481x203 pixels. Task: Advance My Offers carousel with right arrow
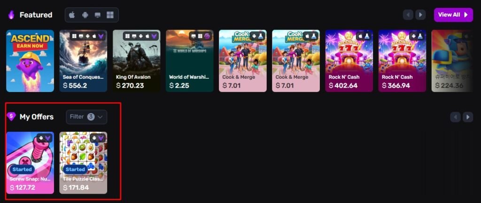[x=467, y=117]
